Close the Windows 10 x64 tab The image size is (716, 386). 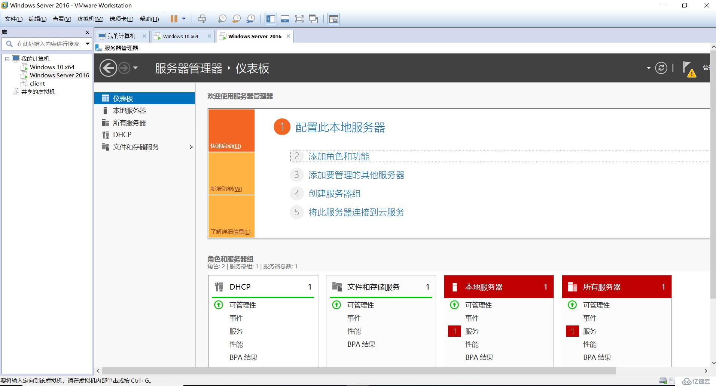209,36
